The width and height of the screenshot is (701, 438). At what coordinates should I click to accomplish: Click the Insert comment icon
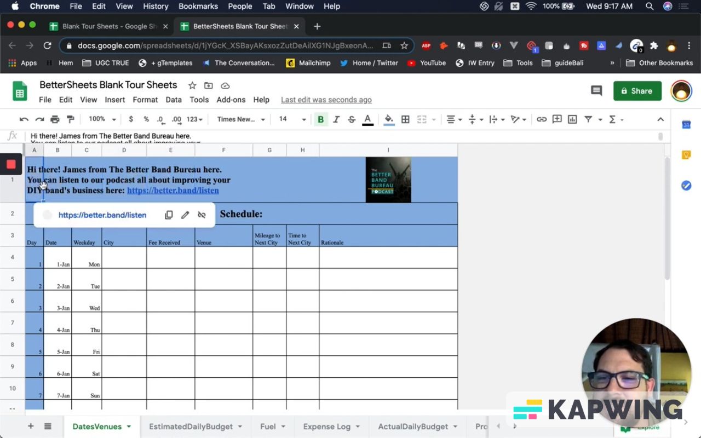pyautogui.click(x=557, y=119)
